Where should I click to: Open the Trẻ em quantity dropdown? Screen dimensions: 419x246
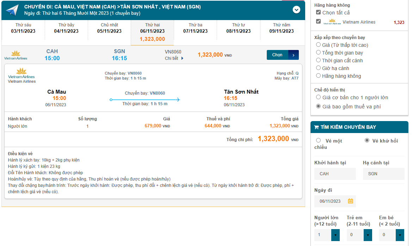tap(368, 235)
